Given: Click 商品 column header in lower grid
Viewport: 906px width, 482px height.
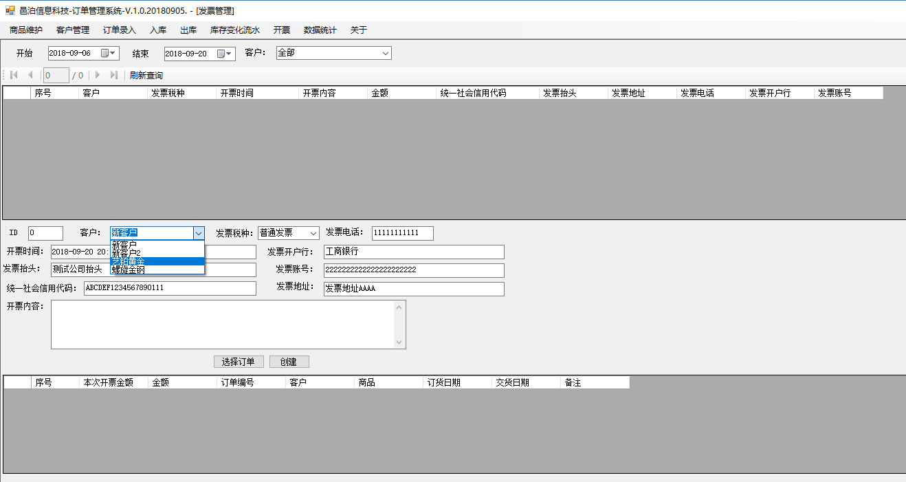Looking at the screenshot, I should click(x=388, y=382).
